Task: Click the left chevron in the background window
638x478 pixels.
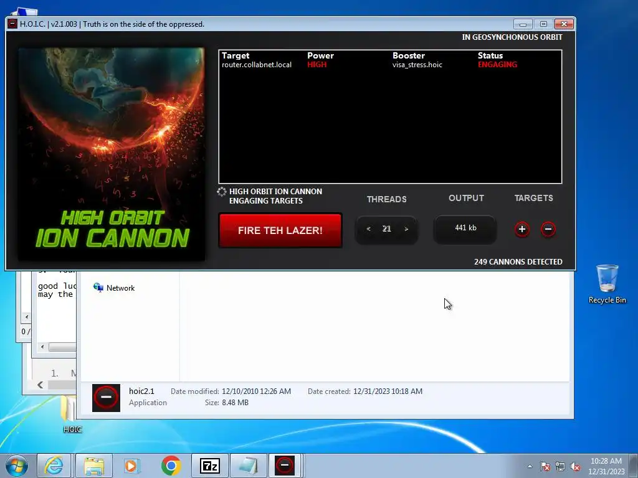Action: [40, 385]
